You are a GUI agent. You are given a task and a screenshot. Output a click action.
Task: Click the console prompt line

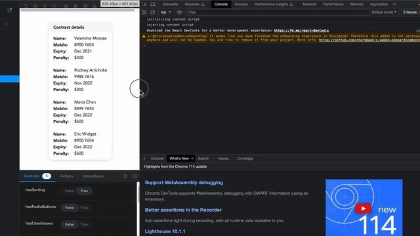pos(280,46)
